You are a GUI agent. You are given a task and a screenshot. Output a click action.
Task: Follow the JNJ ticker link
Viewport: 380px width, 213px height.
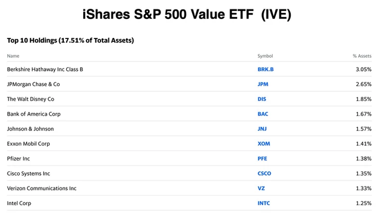point(262,129)
